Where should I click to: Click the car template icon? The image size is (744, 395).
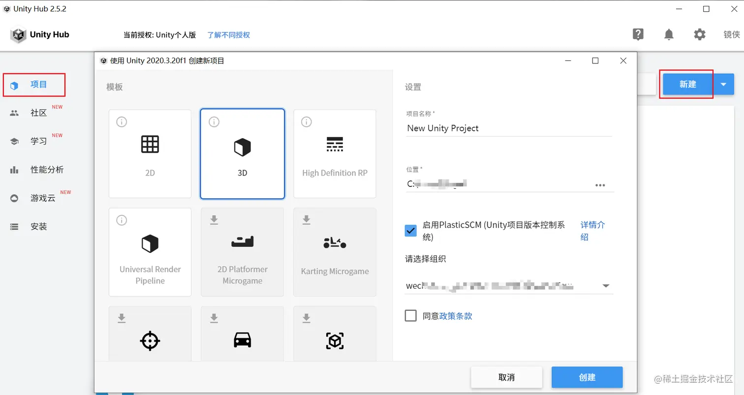[x=242, y=340]
